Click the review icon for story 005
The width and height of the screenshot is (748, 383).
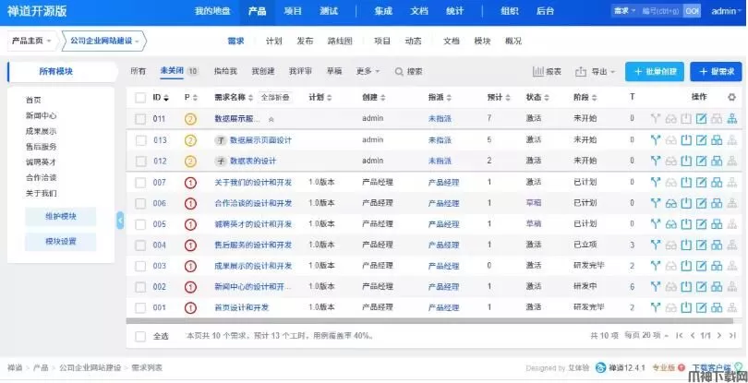click(x=671, y=224)
